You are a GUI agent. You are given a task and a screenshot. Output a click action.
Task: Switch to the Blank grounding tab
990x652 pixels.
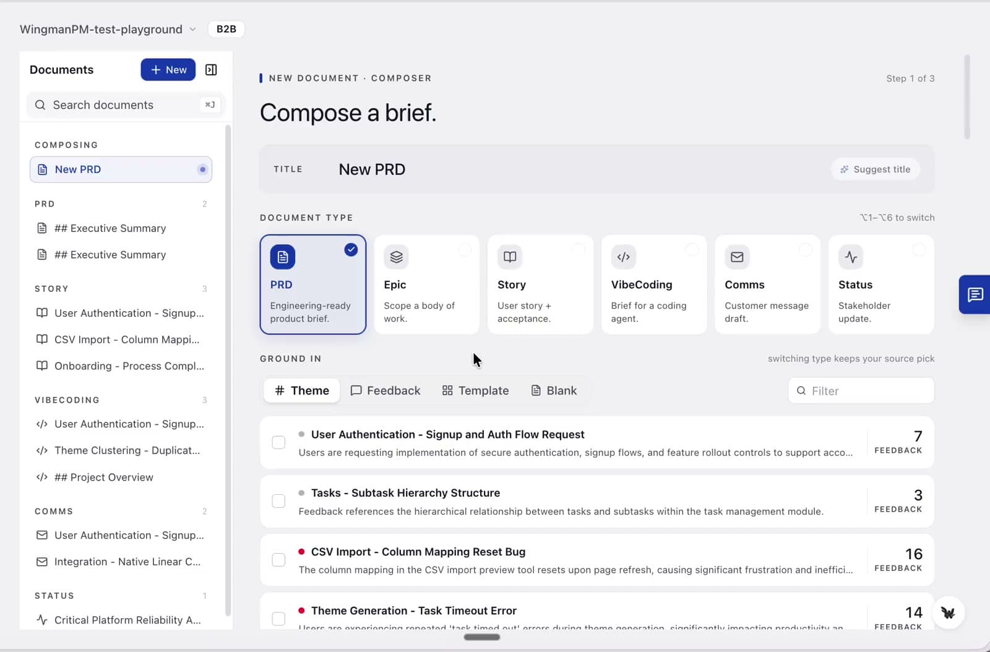click(x=554, y=390)
